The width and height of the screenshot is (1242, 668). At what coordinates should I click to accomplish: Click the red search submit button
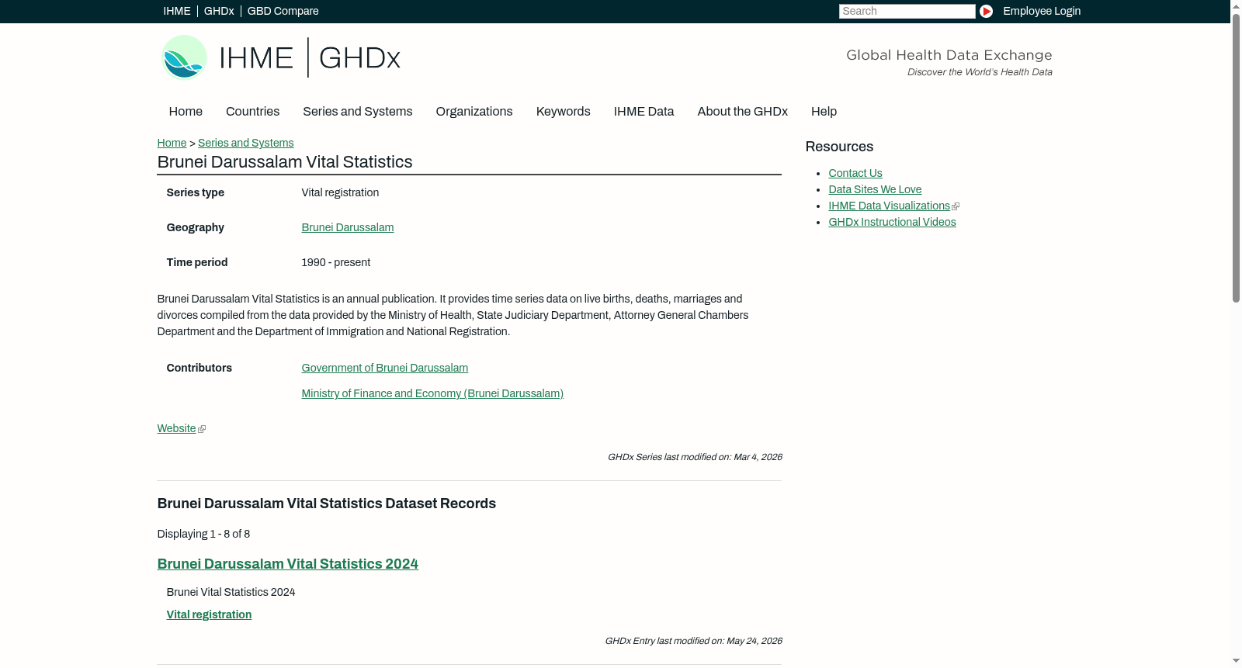coord(986,11)
